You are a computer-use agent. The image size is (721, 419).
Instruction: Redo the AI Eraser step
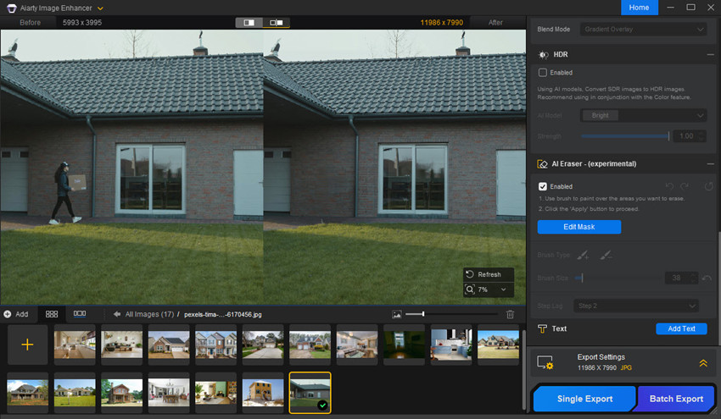(x=685, y=186)
